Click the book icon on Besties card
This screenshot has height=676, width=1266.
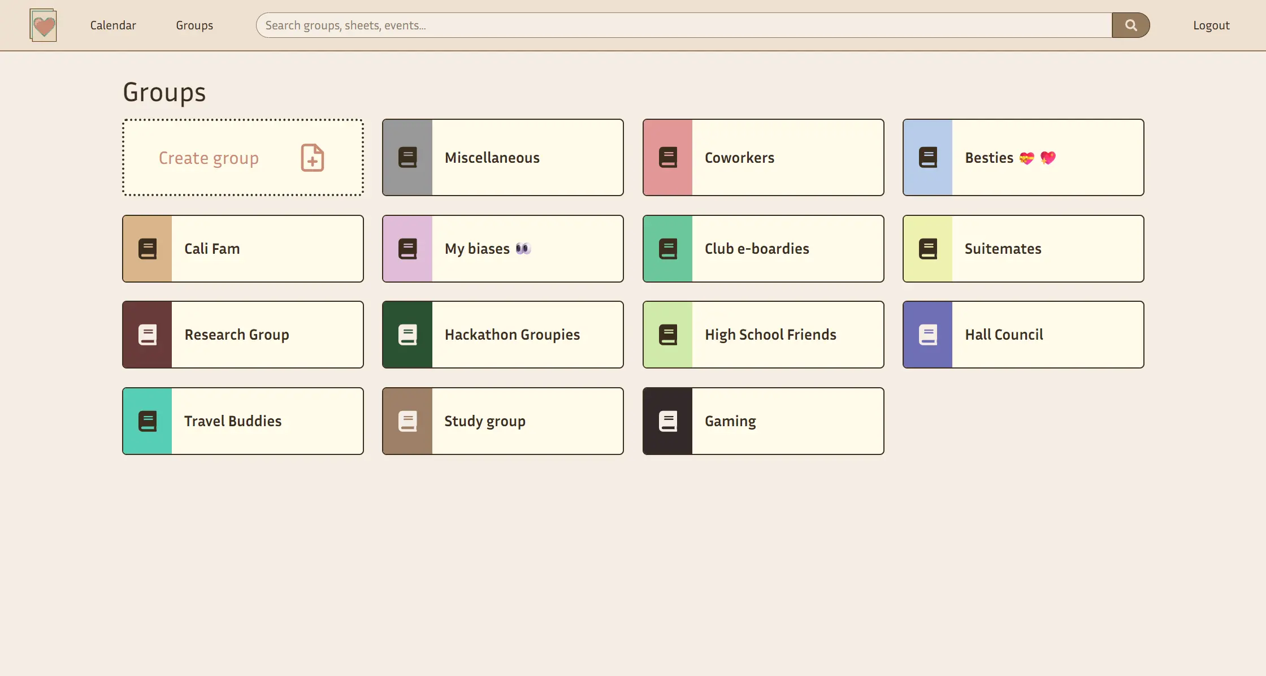[928, 158]
